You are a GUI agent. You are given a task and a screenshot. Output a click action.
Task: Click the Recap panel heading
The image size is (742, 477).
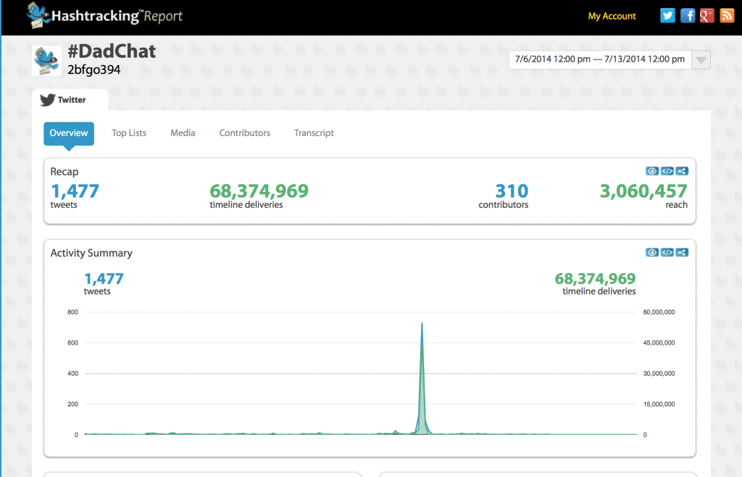click(64, 172)
